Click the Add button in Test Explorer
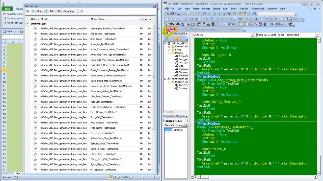323x181 pixels. pos(49,11)
